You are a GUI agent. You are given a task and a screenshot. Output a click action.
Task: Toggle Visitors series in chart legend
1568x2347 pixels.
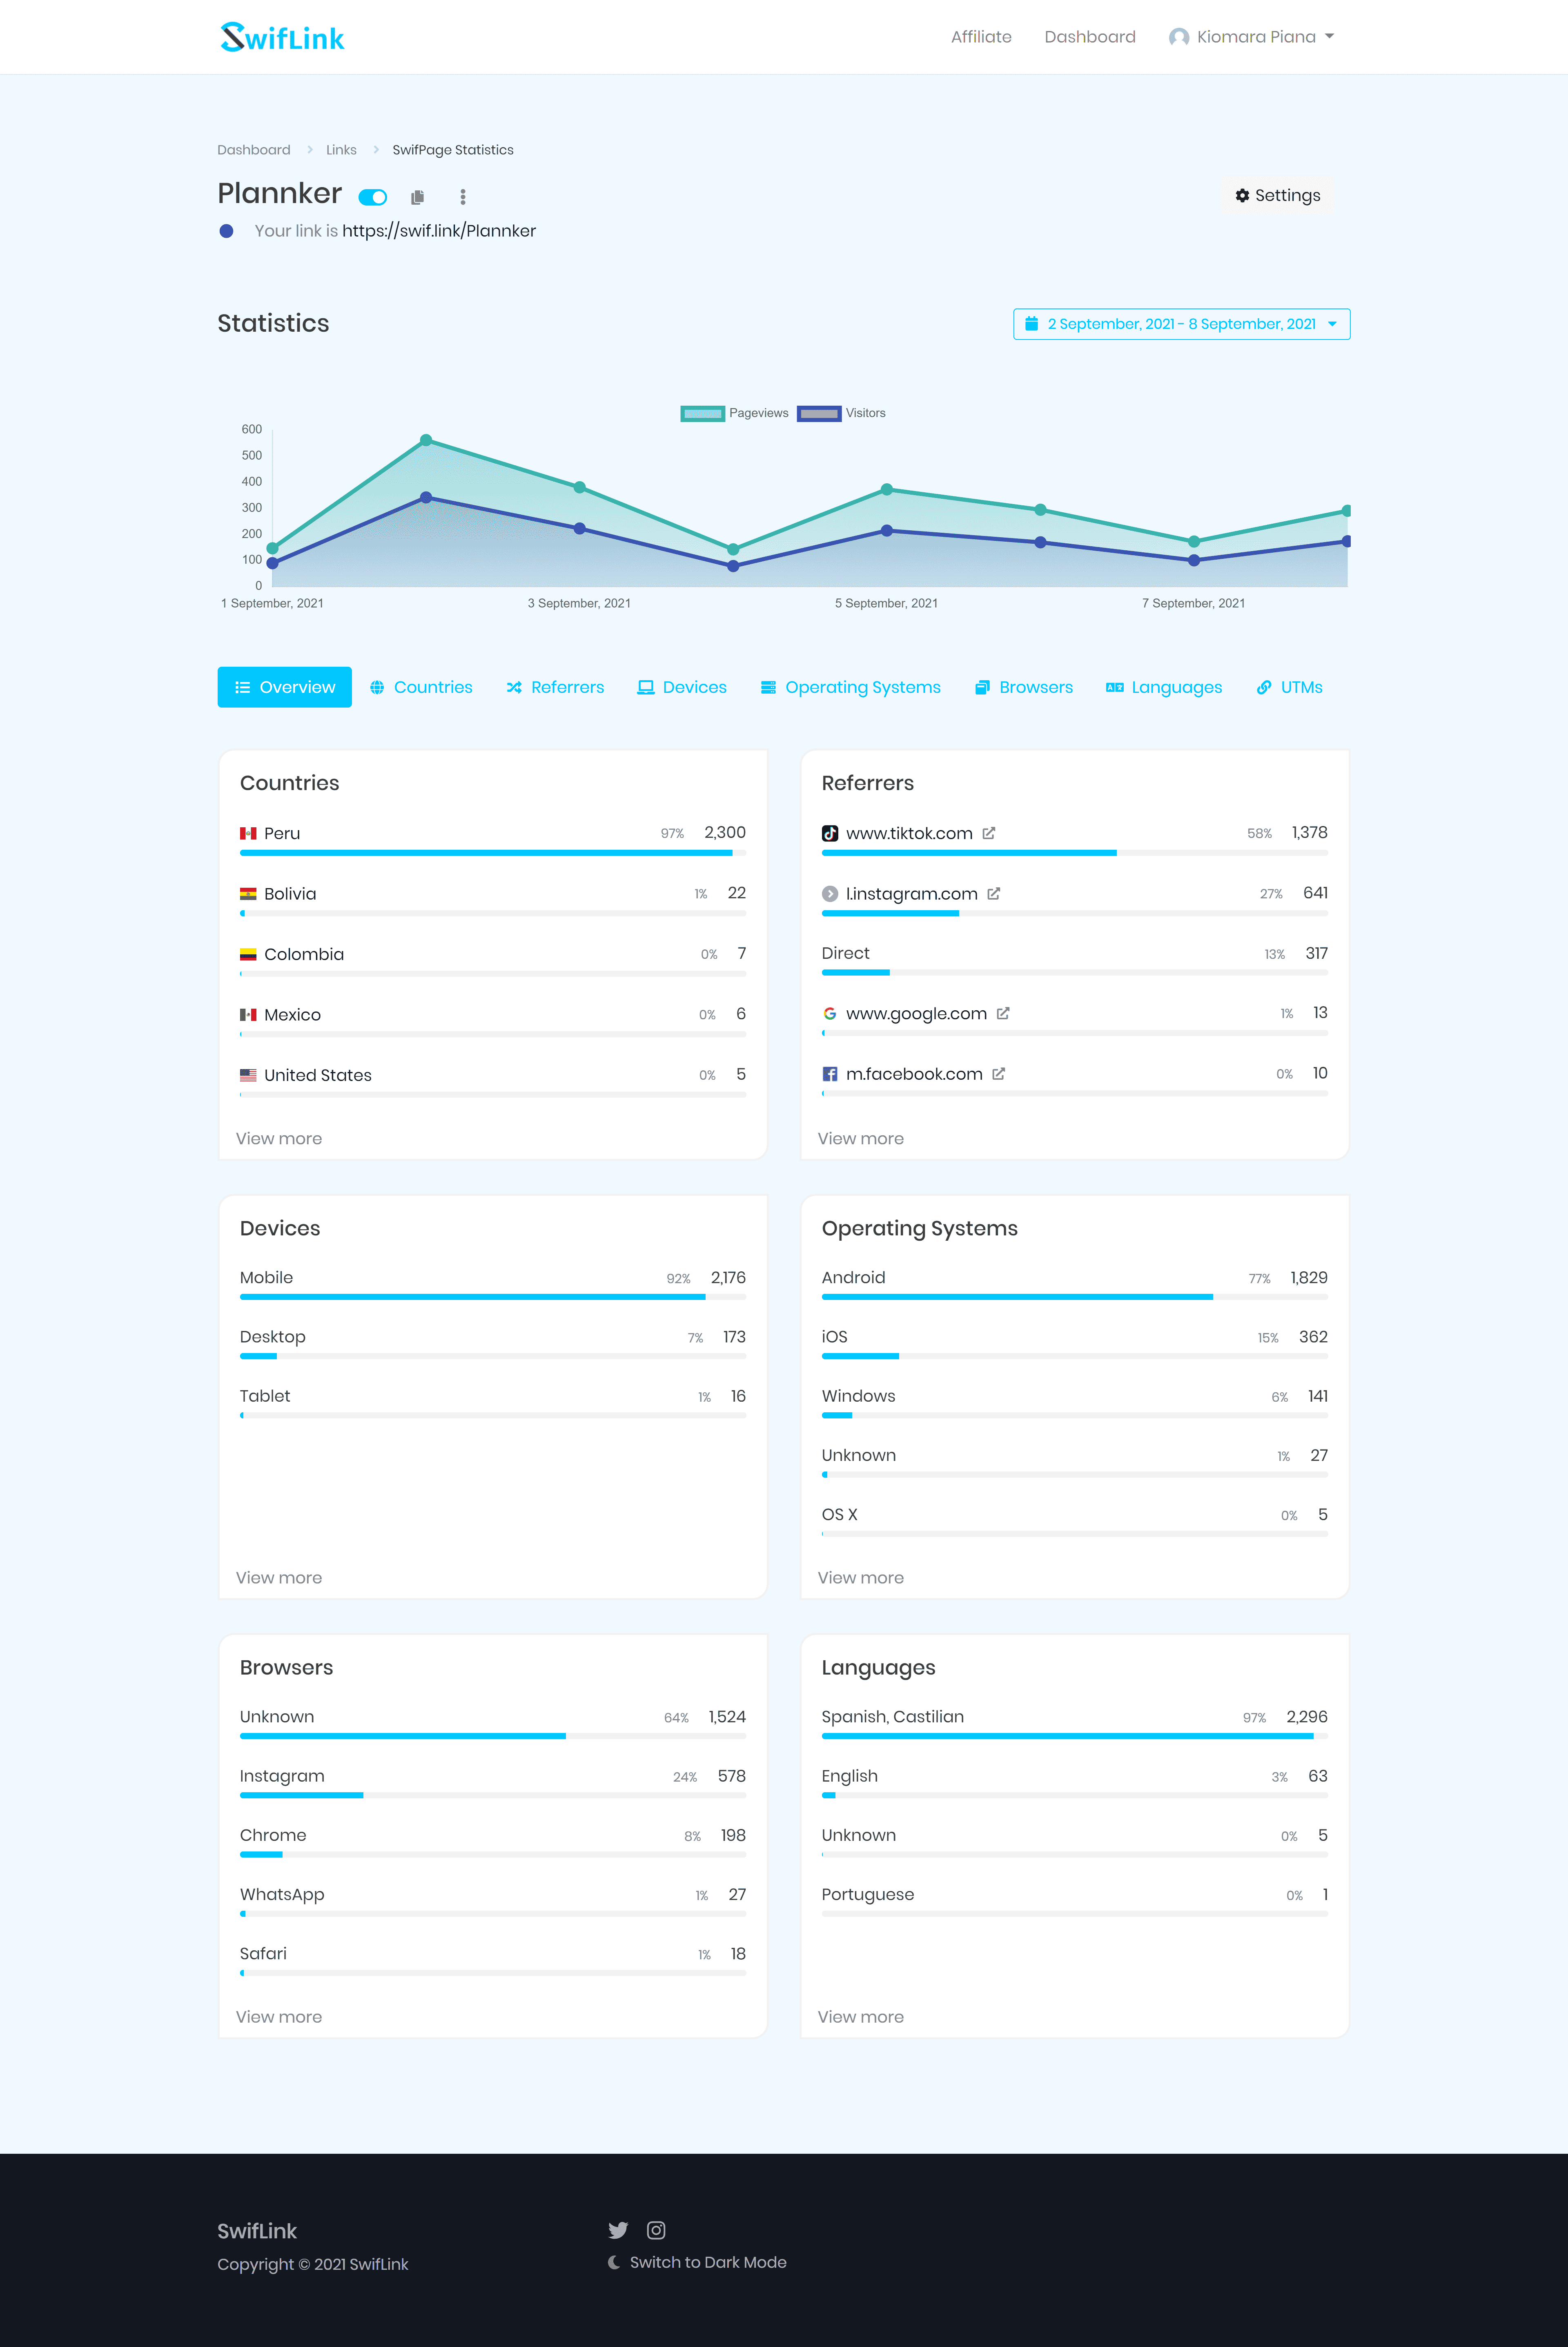841,413
